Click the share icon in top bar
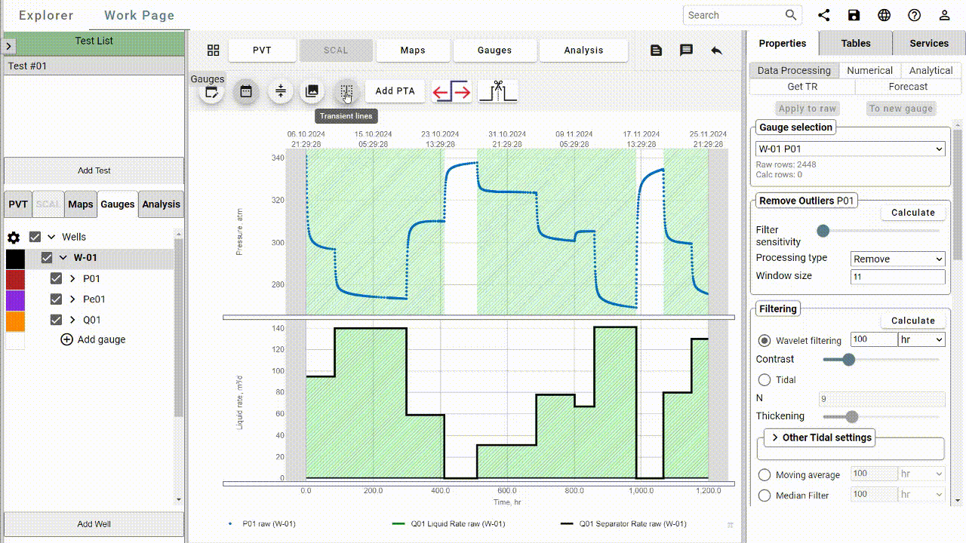 (824, 15)
